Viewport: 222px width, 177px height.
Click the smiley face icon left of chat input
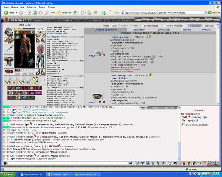click(5, 163)
